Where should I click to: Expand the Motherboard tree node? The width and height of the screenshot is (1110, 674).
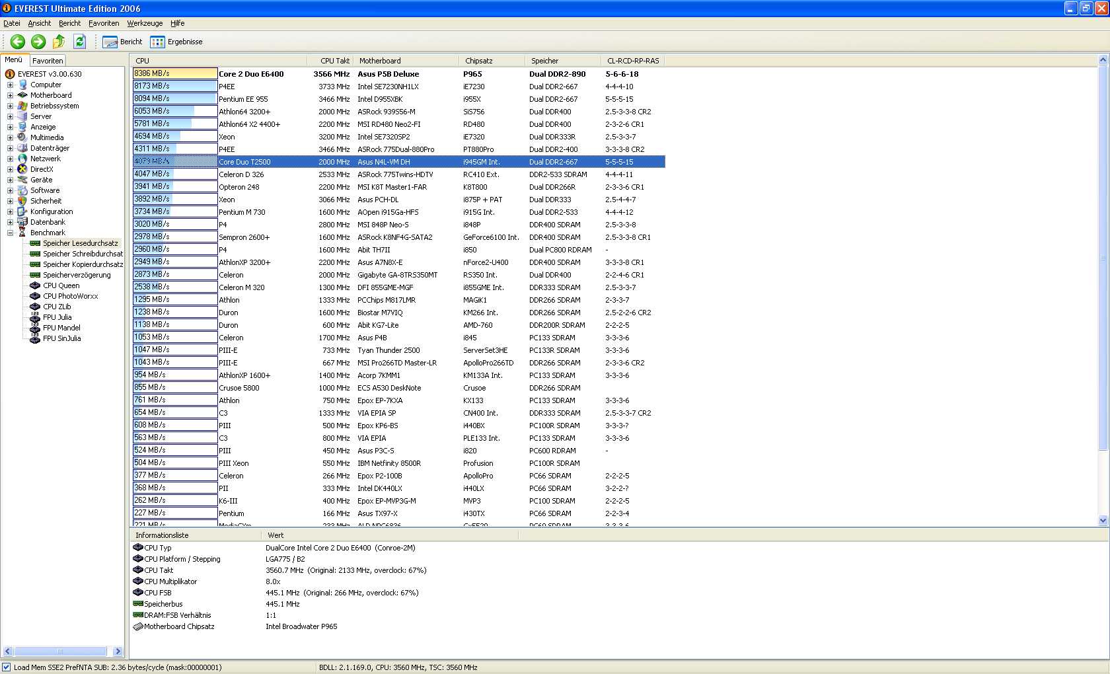pyautogui.click(x=10, y=95)
